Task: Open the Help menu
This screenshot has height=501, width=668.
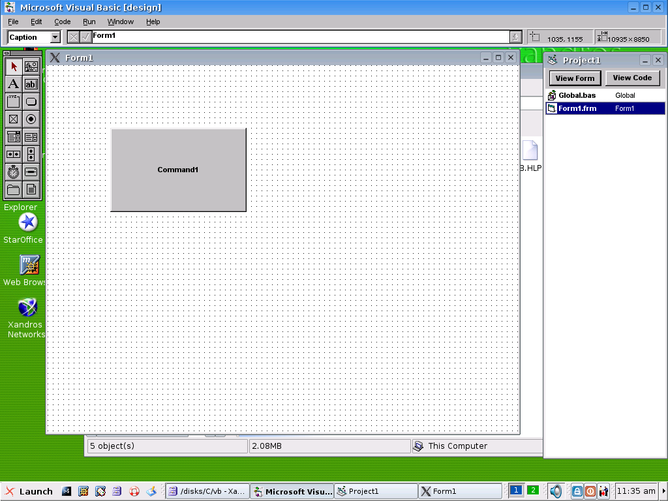Action: tap(153, 22)
